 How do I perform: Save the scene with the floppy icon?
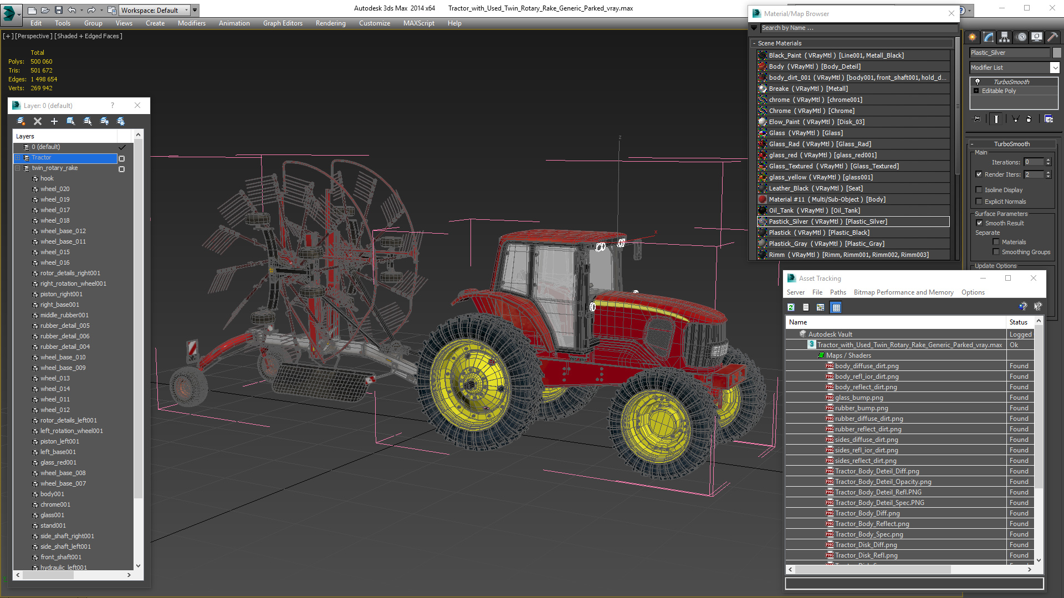tap(58, 10)
